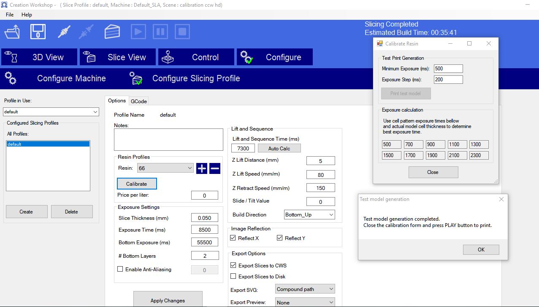Image resolution: width=539 pixels, height=307 pixels.
Task: Click the connect plug icon
Action: [64, 32]
